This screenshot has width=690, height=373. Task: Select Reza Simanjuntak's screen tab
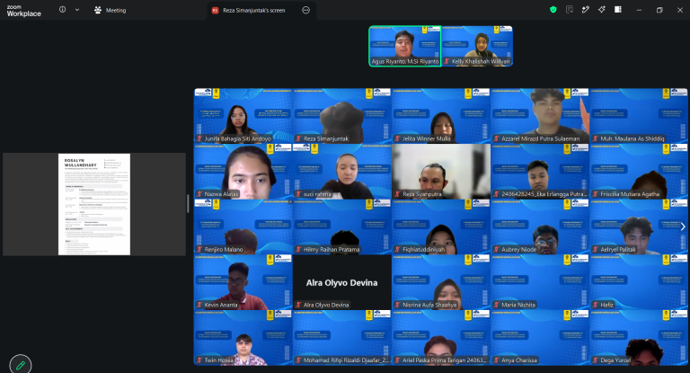(x=254, y=10)
